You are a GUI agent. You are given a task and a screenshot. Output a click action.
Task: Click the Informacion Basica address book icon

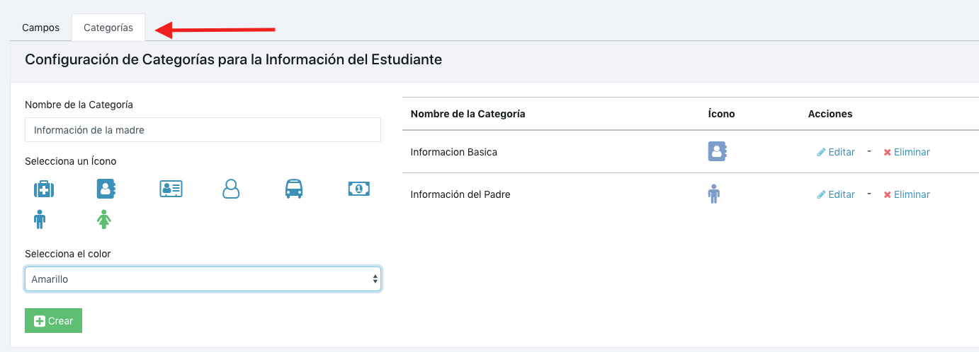[718, 152]
